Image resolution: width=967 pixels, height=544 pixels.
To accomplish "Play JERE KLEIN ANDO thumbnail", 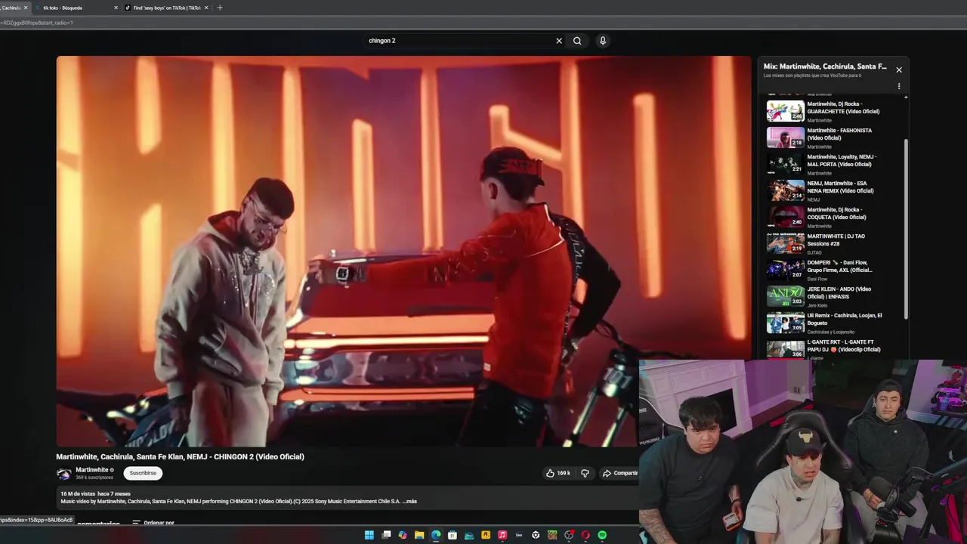I will pyautogui.click(x=786, y=296).
